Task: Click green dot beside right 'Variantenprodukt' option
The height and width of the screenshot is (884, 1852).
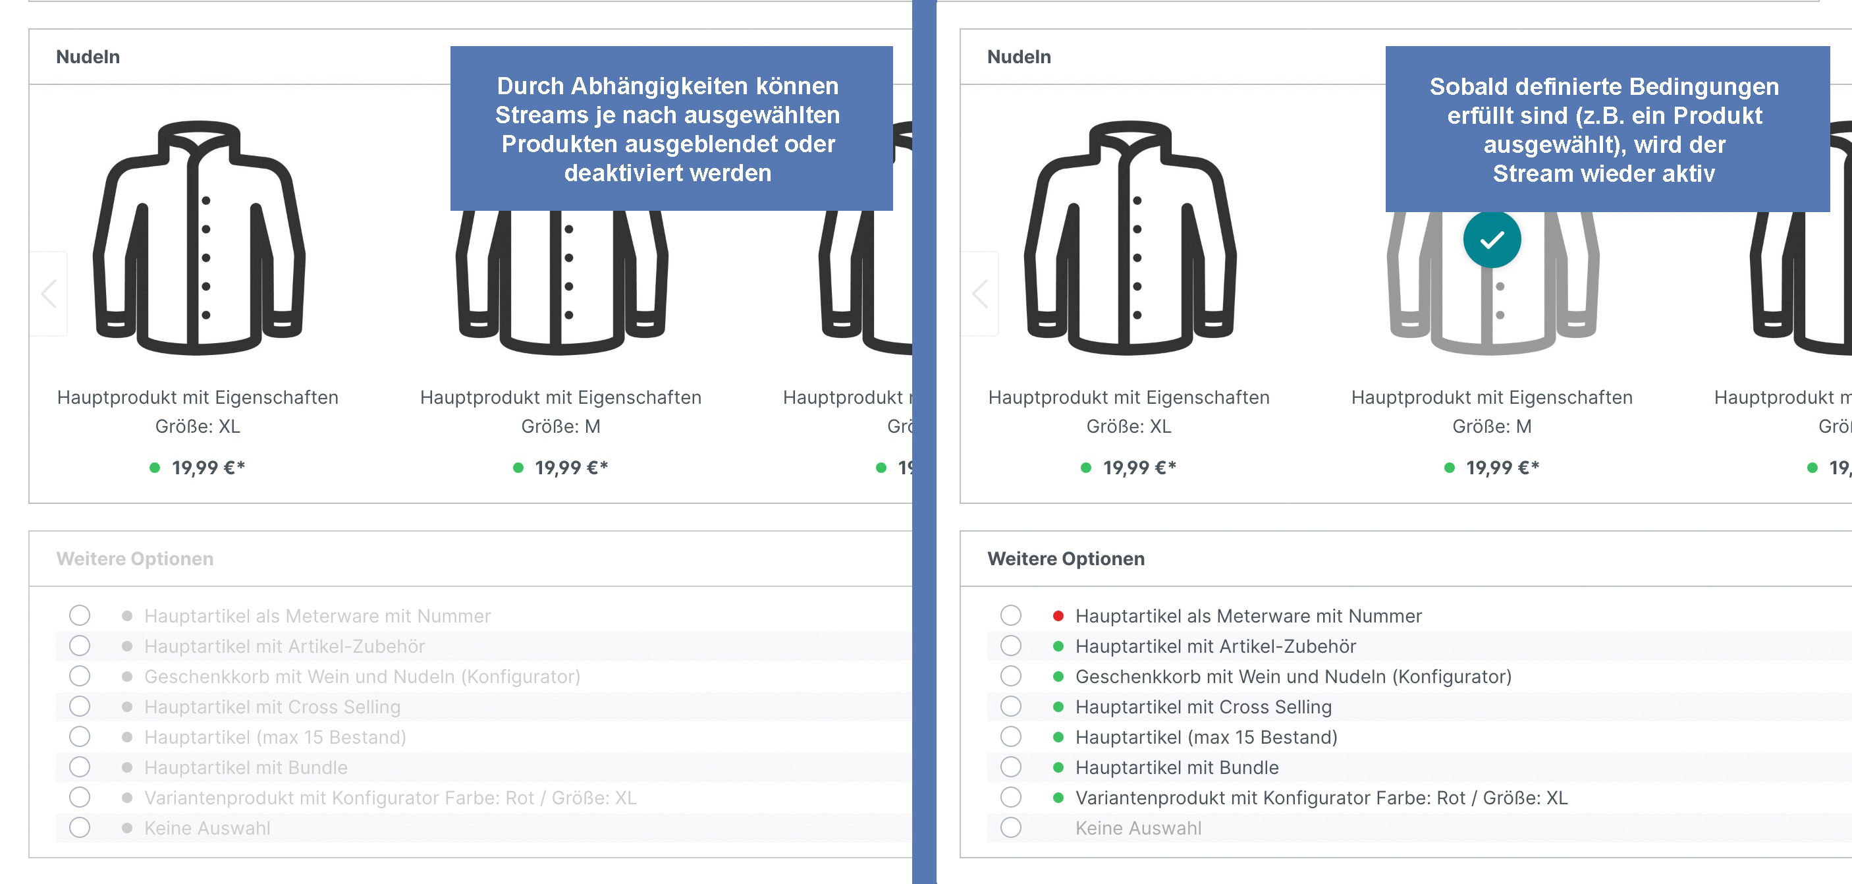Action: click(x=1058, y=797)
